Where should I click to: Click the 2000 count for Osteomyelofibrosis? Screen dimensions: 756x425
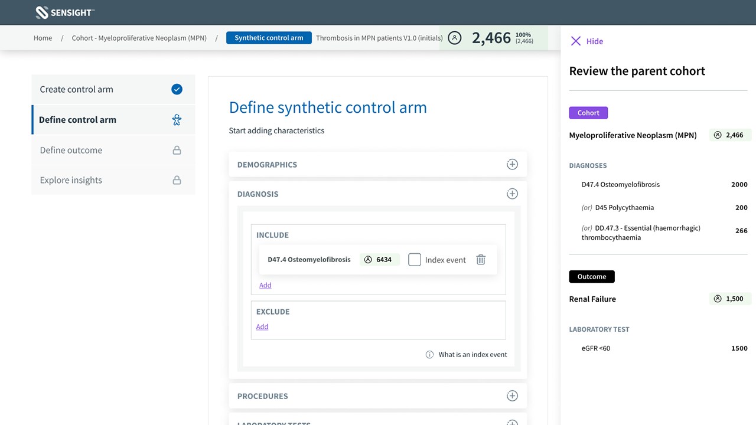point(739,184)
